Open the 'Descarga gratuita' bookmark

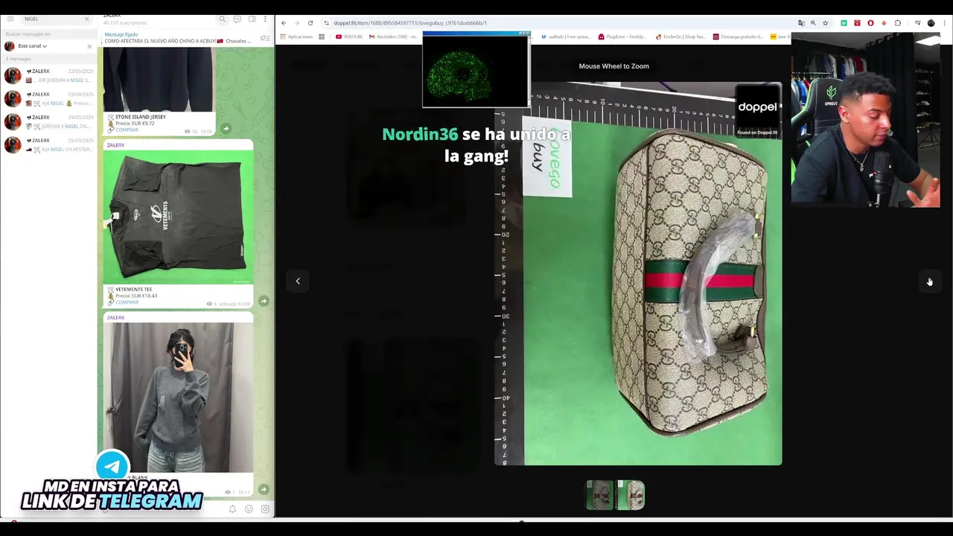pyautogui.click(x=738, y=36)
